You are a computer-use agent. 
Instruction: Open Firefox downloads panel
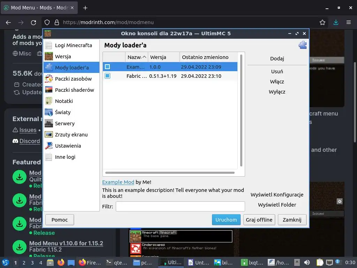(x=336, y=22)
